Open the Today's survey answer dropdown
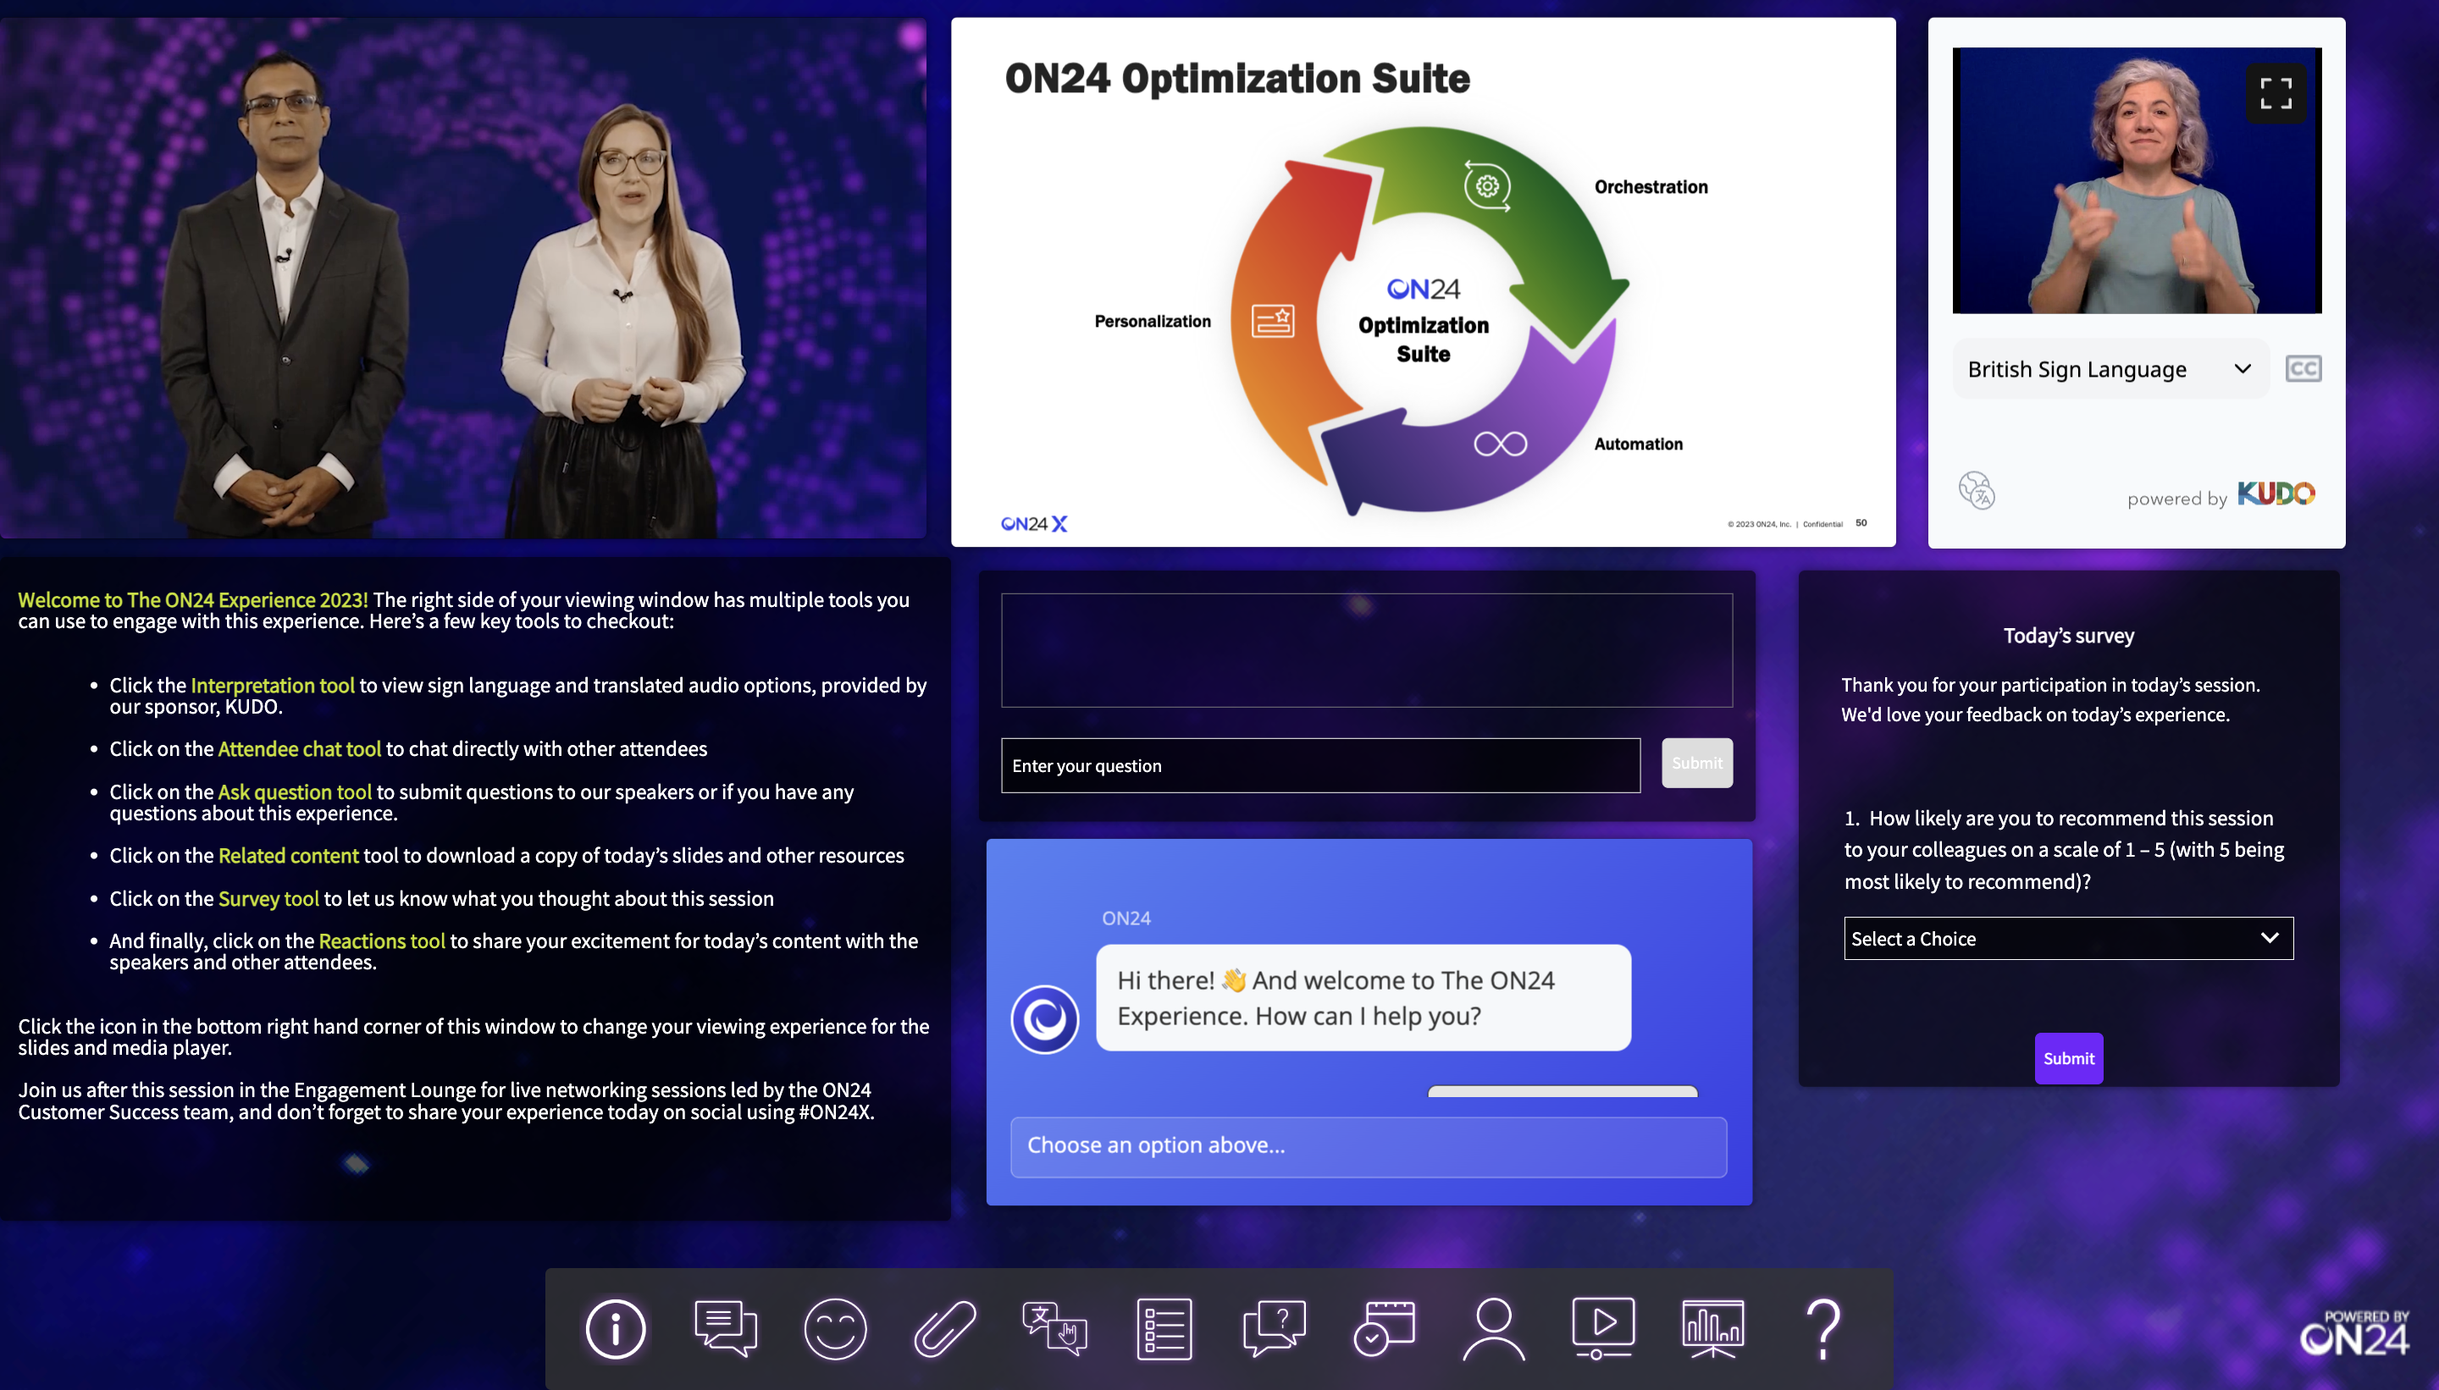Screen dimensions: 2439x1390 tap(2067, 938)
